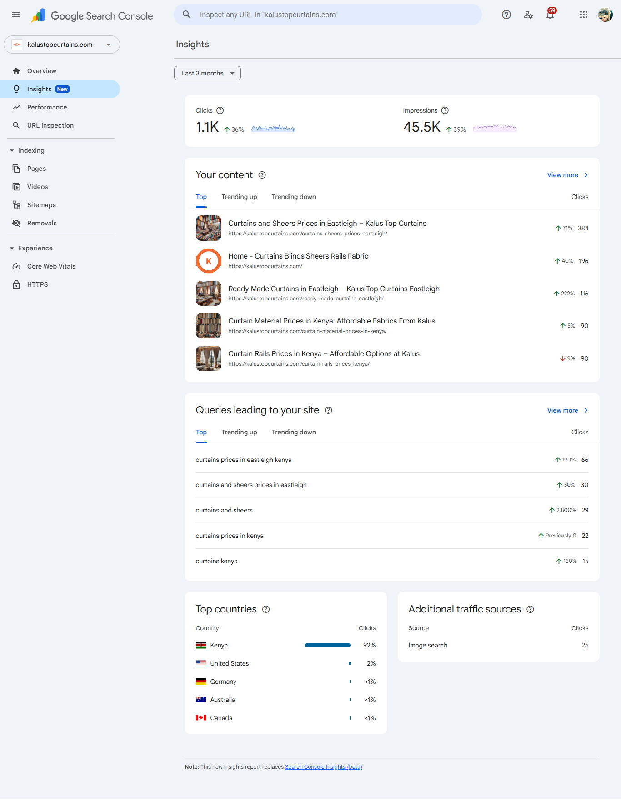Switch to Trending up in Your content

[239, 197]
